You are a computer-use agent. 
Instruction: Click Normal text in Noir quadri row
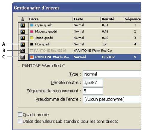(x=79, y=44)
